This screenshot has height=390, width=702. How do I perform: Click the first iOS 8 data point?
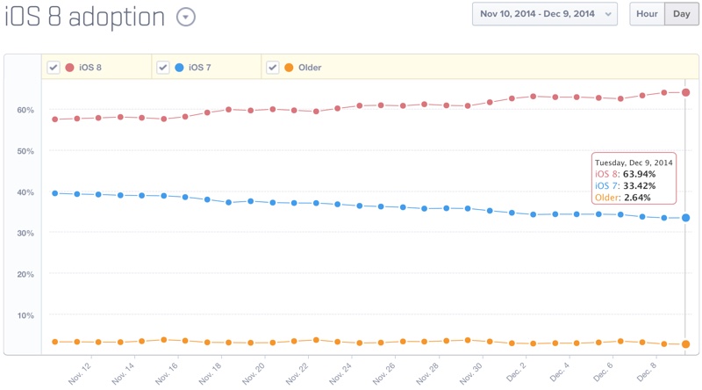[x=55, y=119]
